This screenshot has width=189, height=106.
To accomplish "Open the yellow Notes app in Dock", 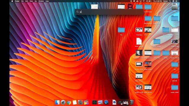I will tap(75, 102).
